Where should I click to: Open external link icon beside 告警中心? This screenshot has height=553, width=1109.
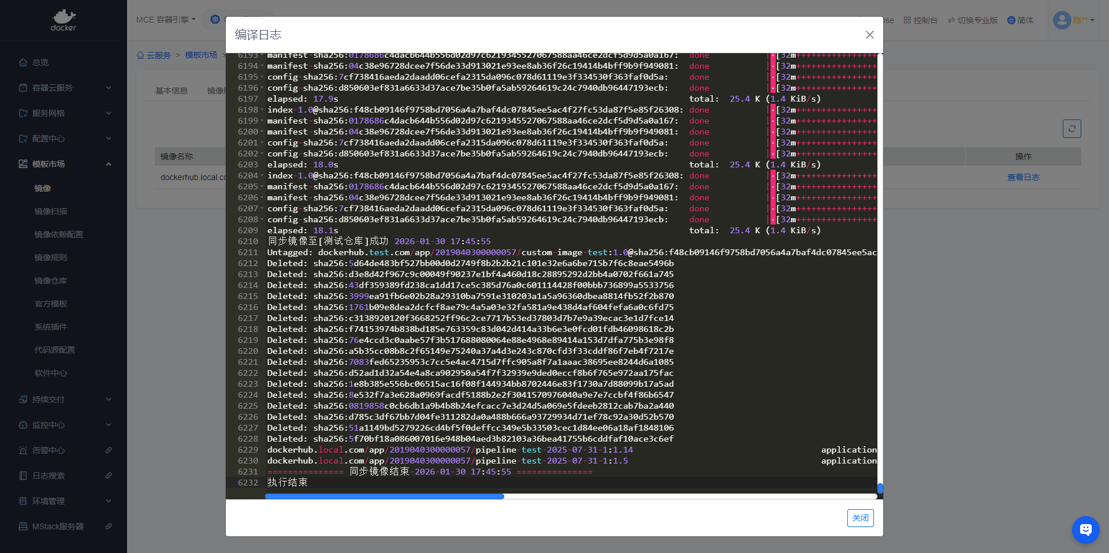[x=109, y=450]
